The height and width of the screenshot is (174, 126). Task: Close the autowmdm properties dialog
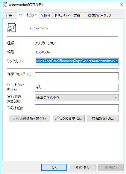(121, 5)
